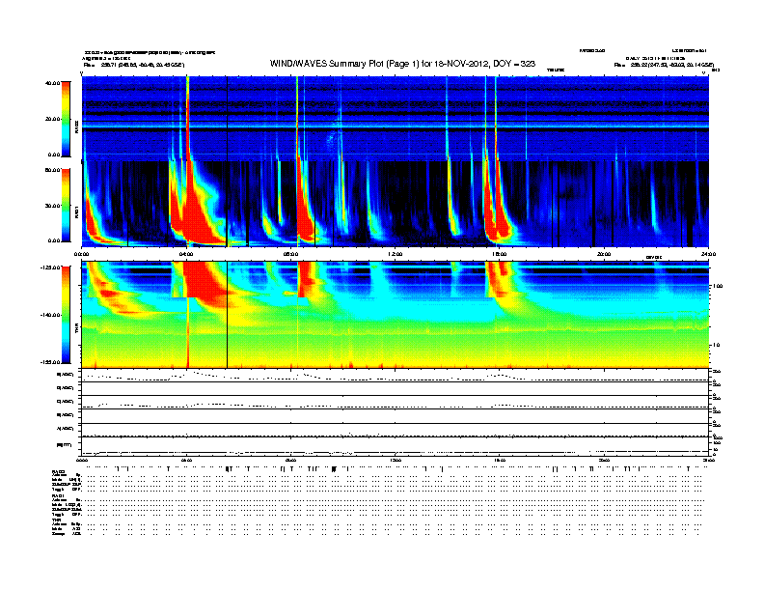Click 04:00 tick label under RAD1 spectrogram

186,254
